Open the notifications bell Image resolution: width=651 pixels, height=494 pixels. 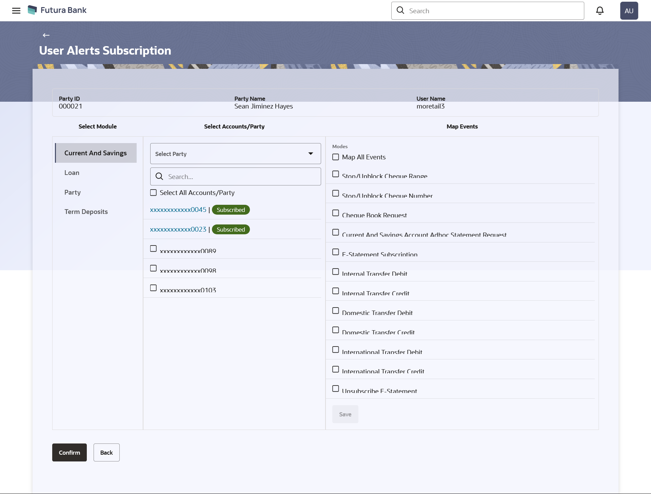(x=599, y=11)
